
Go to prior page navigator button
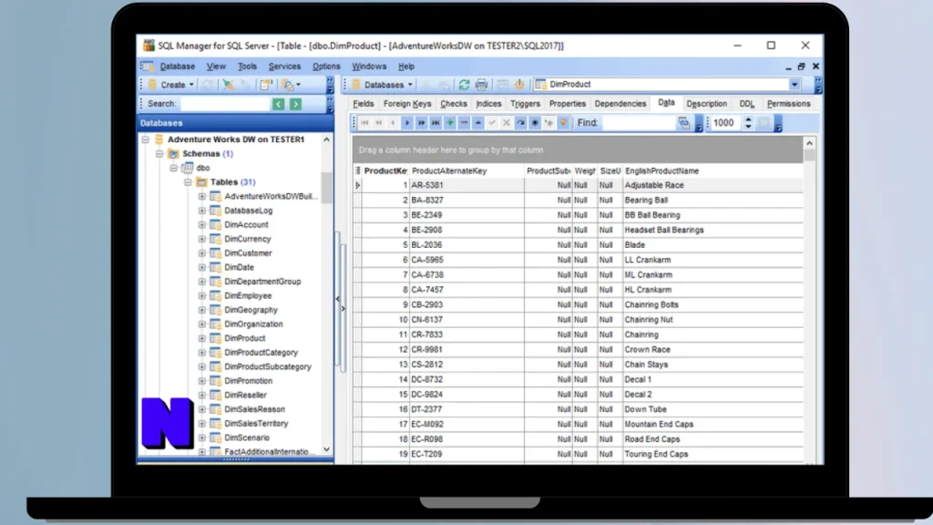click(x=378, y=123)
